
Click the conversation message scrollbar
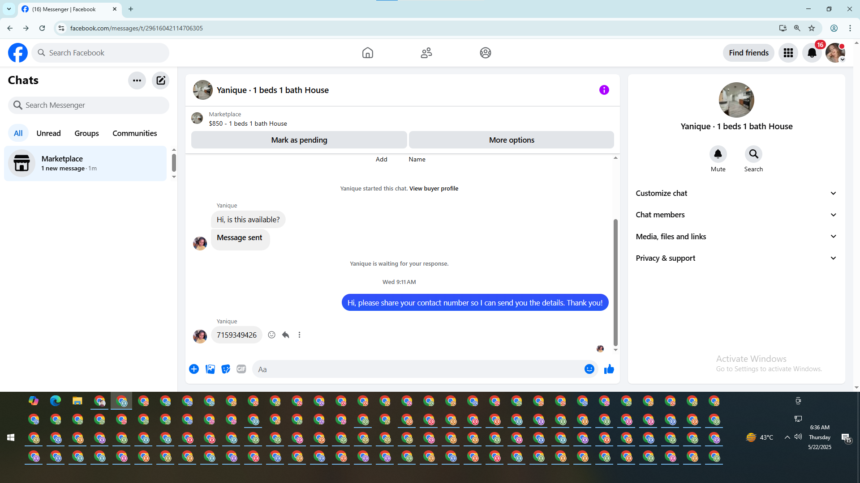point(615,282)
